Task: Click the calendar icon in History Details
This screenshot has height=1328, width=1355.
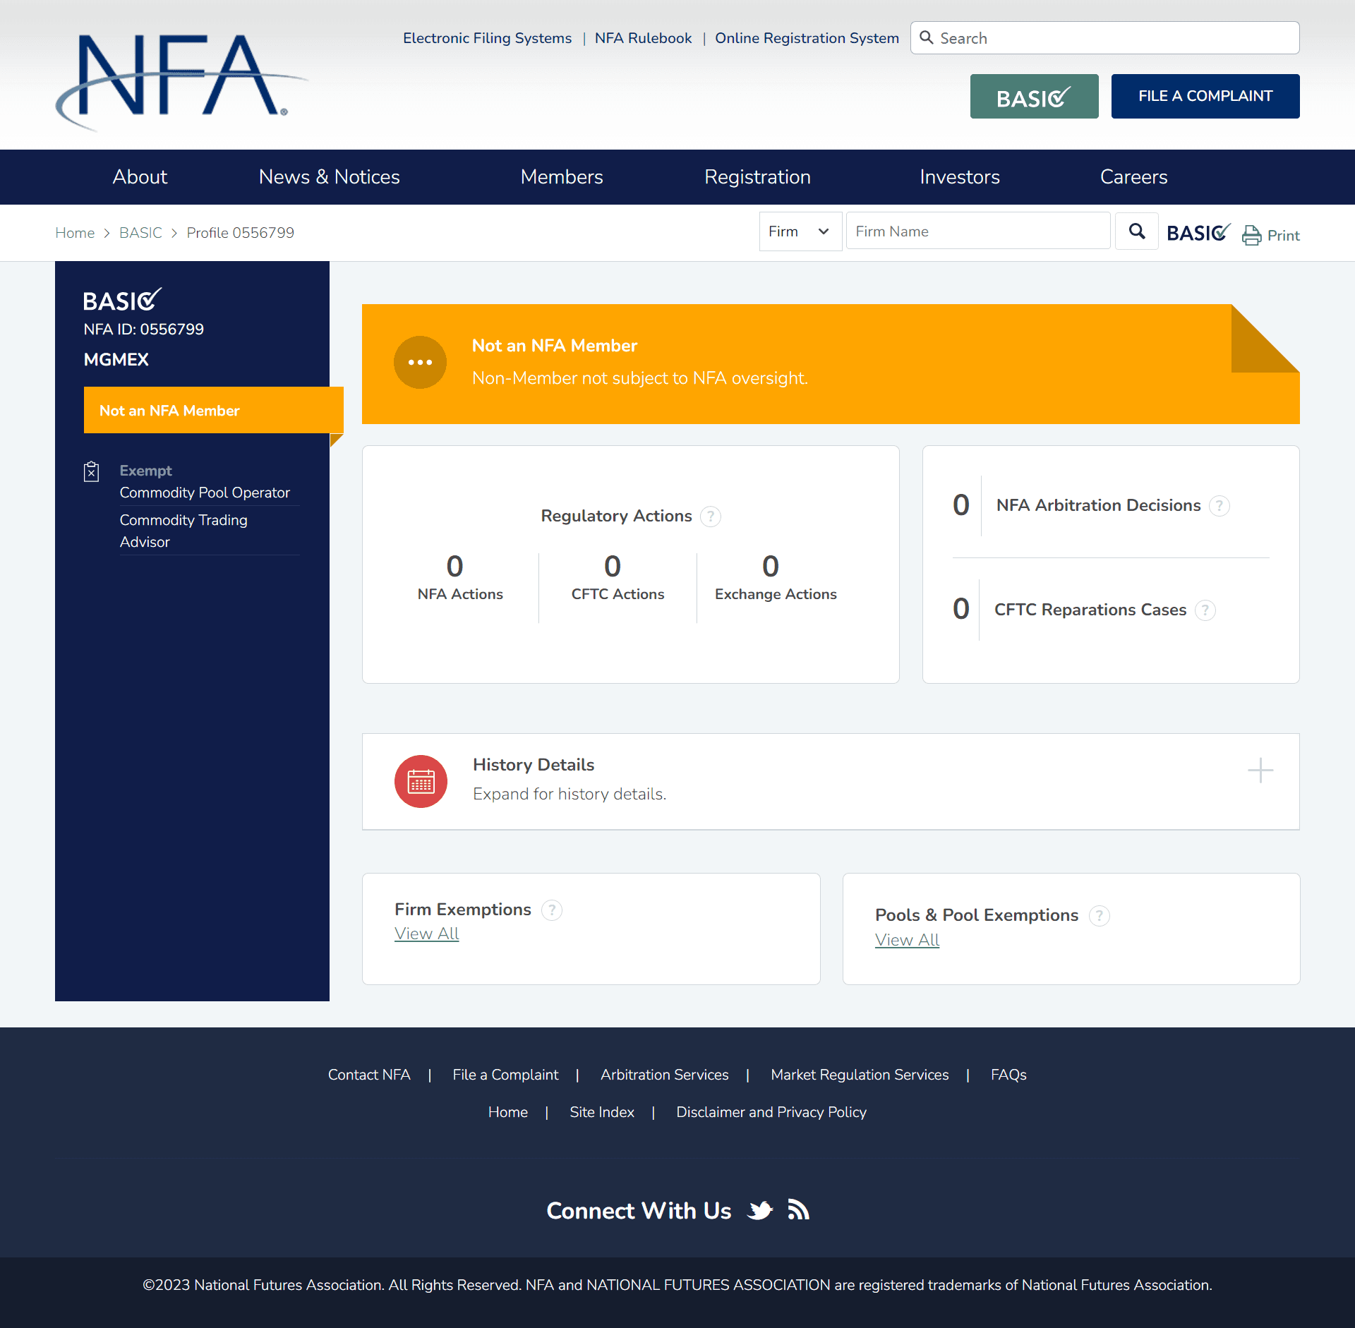Action: [421, 780]
